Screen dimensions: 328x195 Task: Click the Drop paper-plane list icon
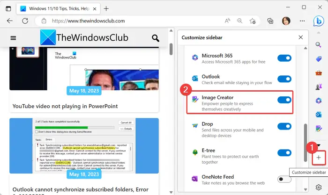tap(195, 125)
